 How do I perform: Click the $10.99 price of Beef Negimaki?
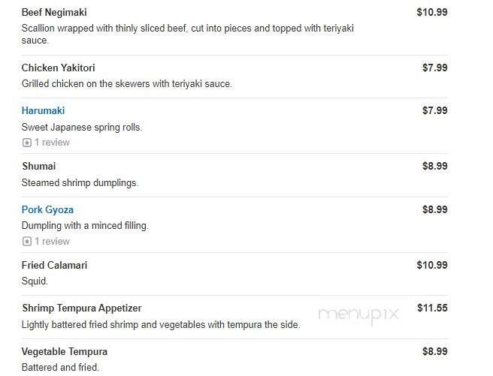432,13
